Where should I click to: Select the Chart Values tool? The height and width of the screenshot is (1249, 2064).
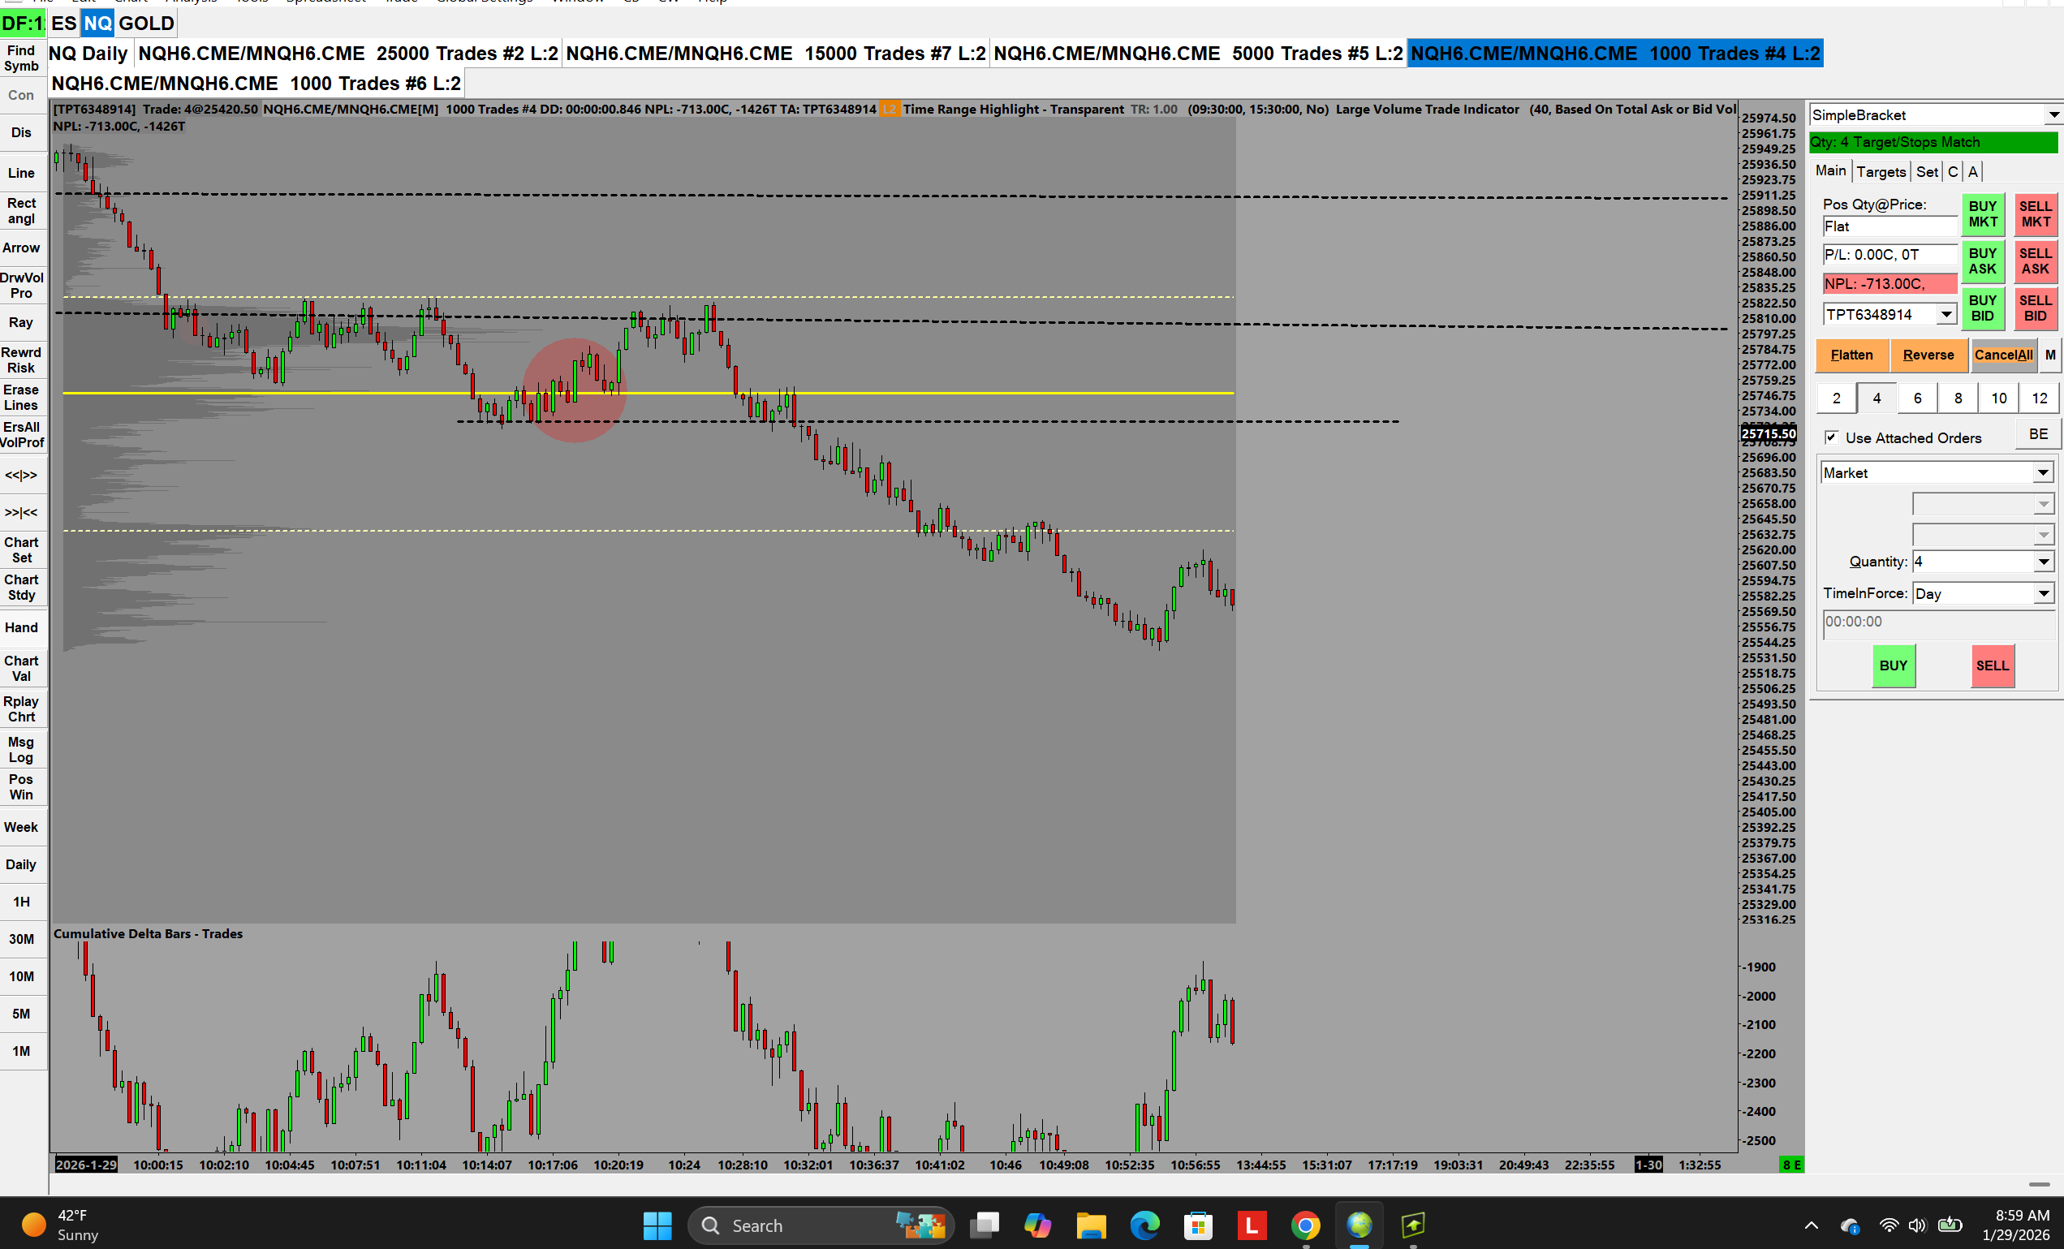click(23, 669)
